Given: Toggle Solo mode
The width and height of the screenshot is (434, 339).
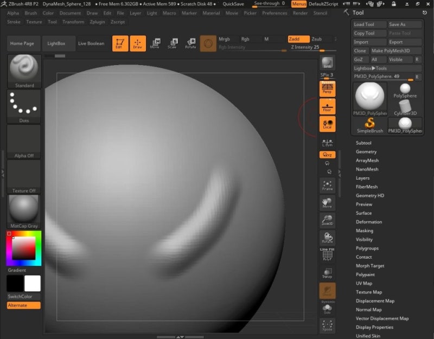Looking at the screenshot, I should coord(328,309).
